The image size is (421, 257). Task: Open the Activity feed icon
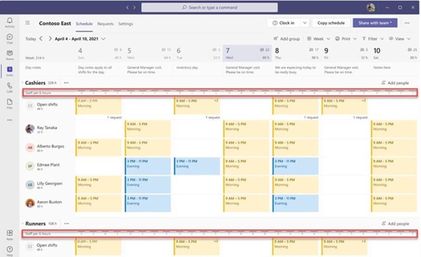click(x=9, y=22)
